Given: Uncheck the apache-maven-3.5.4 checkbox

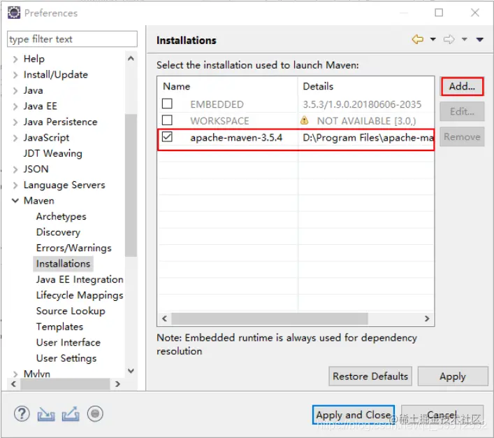Looking at the screenshot, I should 167,137.
